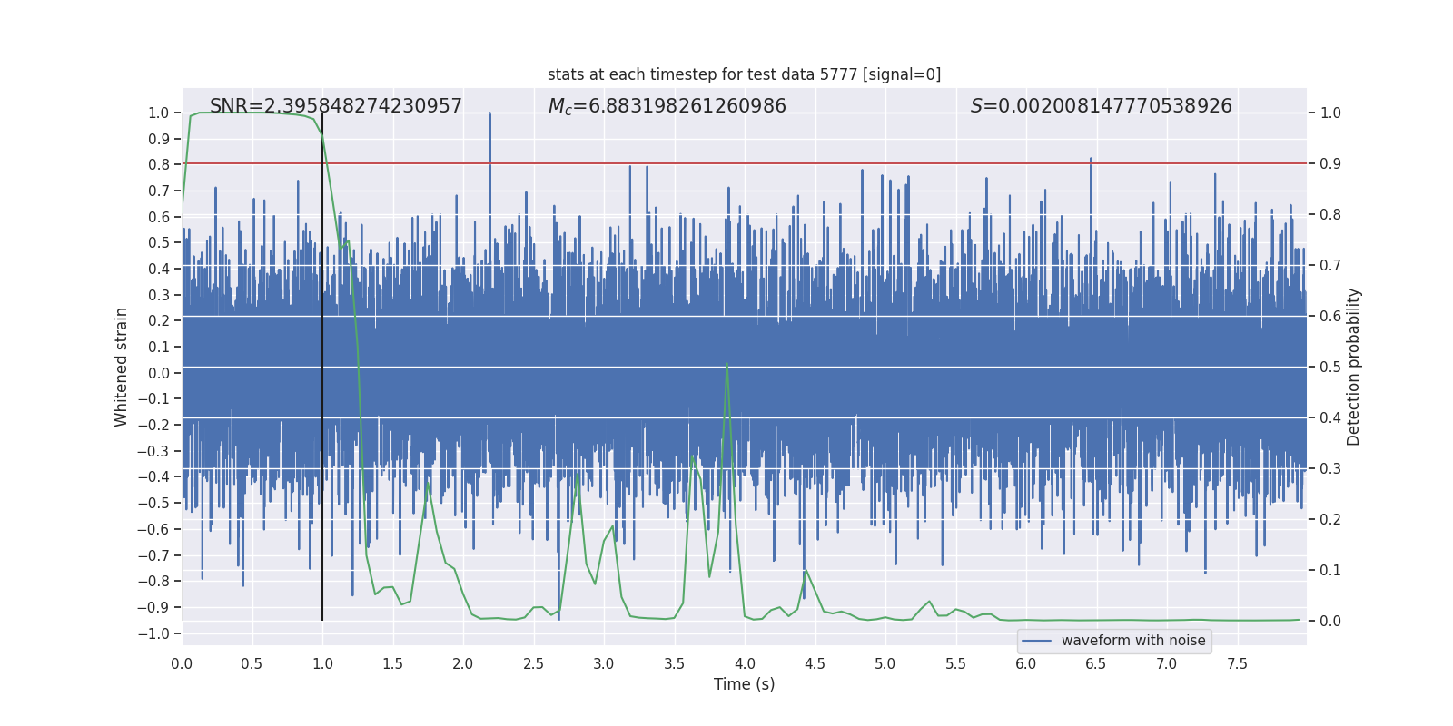The image size is (1453, 726).
Task: Click the 'Time (s)' x-axis label
Action: (x=744, y=684)
